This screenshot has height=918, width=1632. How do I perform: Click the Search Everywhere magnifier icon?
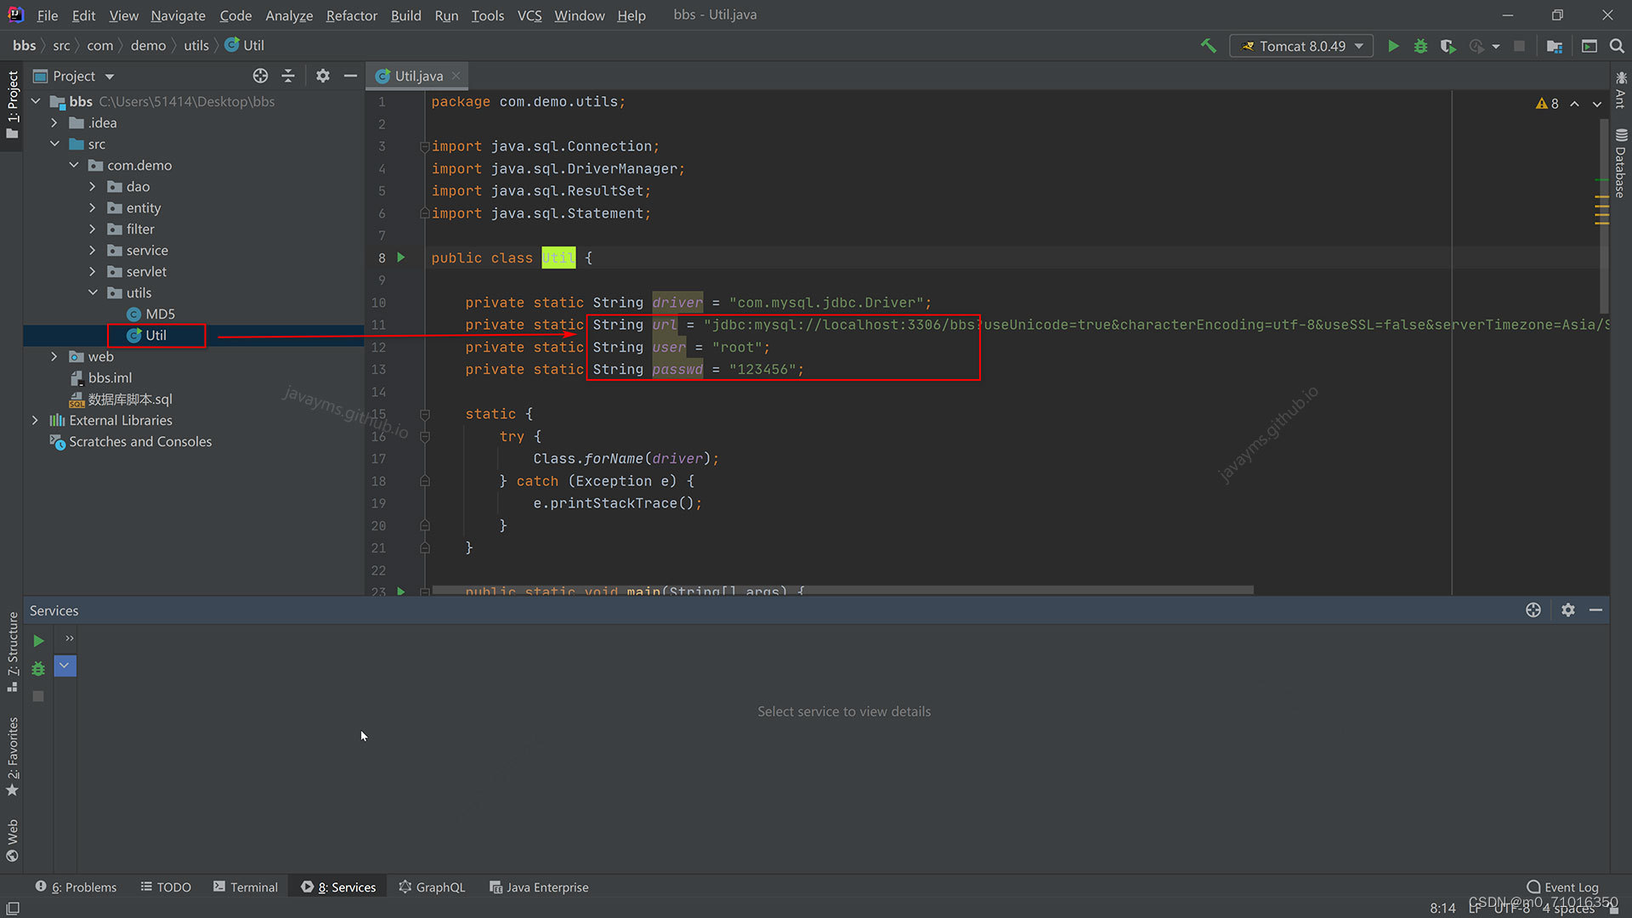(x=1617, y=46)
